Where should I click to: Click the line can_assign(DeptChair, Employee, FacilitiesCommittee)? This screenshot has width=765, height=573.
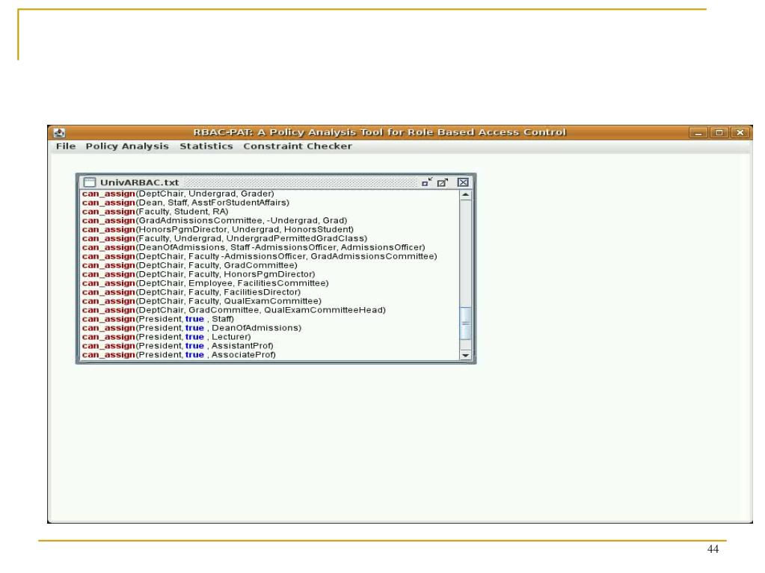click(x=206, y=283)
